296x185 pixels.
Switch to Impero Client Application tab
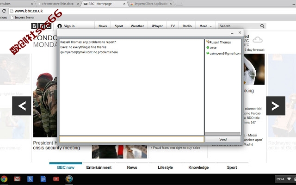(151, 4)
